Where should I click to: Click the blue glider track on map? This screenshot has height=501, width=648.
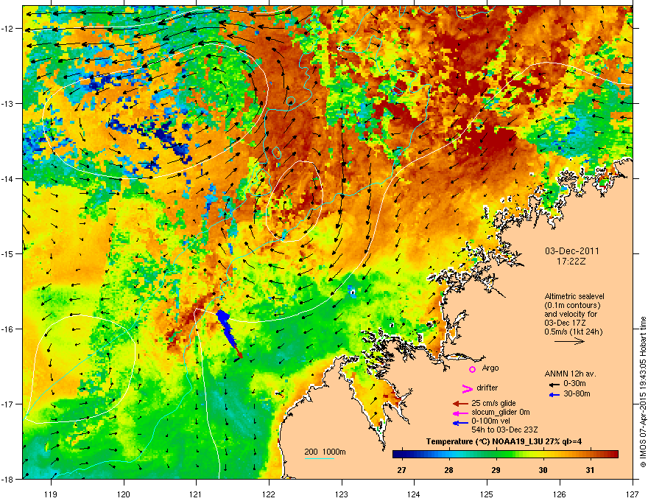pos(226,329)
